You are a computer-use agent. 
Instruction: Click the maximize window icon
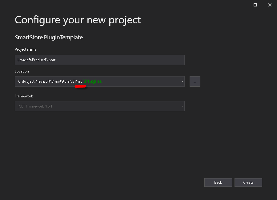[255, 5]
